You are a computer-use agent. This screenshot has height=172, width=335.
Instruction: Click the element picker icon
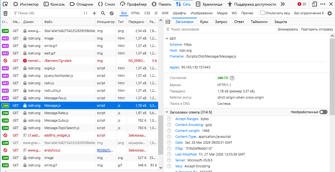pyautogui.click(x=5, y=4)
